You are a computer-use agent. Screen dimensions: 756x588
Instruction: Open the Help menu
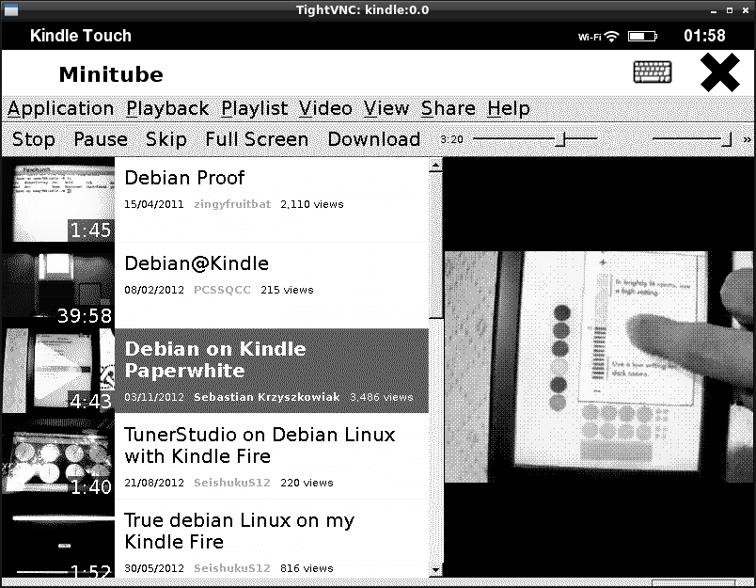(508, 109)
